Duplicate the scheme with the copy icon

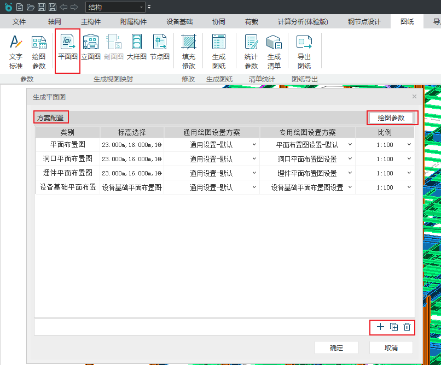pos(394,327)
